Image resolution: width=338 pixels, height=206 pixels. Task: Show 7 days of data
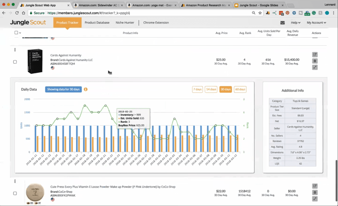coord(197,89)
